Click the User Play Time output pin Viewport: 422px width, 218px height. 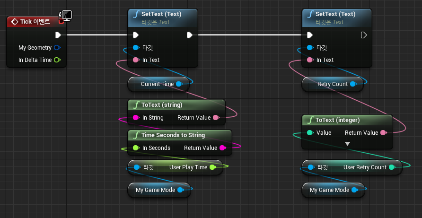[x=212, y=167]
